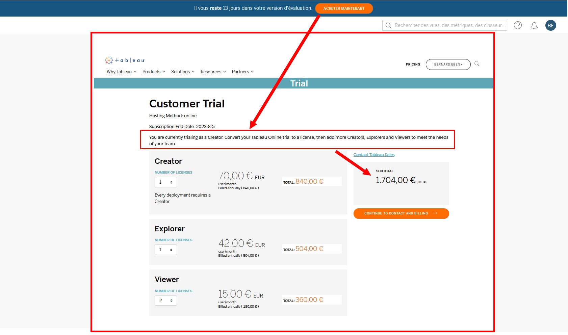Click the Acheter Maintenant button
The width and height of the screenshot is (568, 335).
[344, 8]
